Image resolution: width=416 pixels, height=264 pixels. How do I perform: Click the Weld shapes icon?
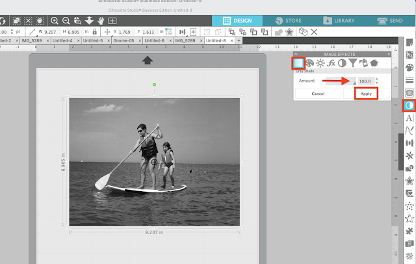click(279, 32)
